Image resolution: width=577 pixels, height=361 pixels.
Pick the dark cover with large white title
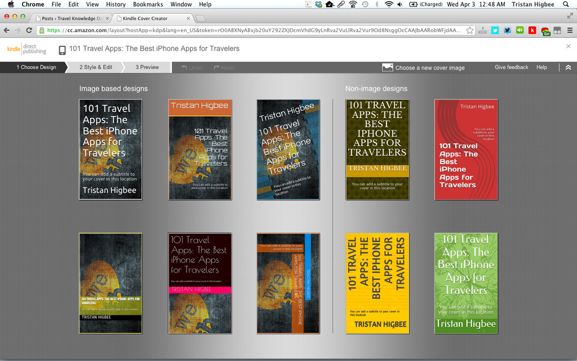coord(110,149)
